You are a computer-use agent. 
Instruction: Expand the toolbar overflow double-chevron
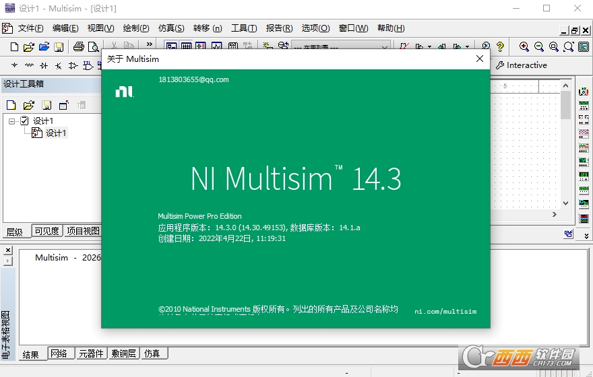[x=150, y=44]
